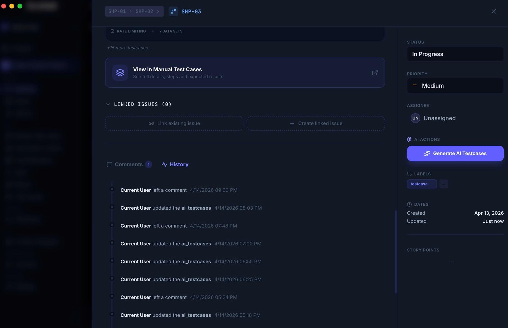Click the plus icon in Create linked issue
Screen dimensions: 508x328
(x=292, y=123)
